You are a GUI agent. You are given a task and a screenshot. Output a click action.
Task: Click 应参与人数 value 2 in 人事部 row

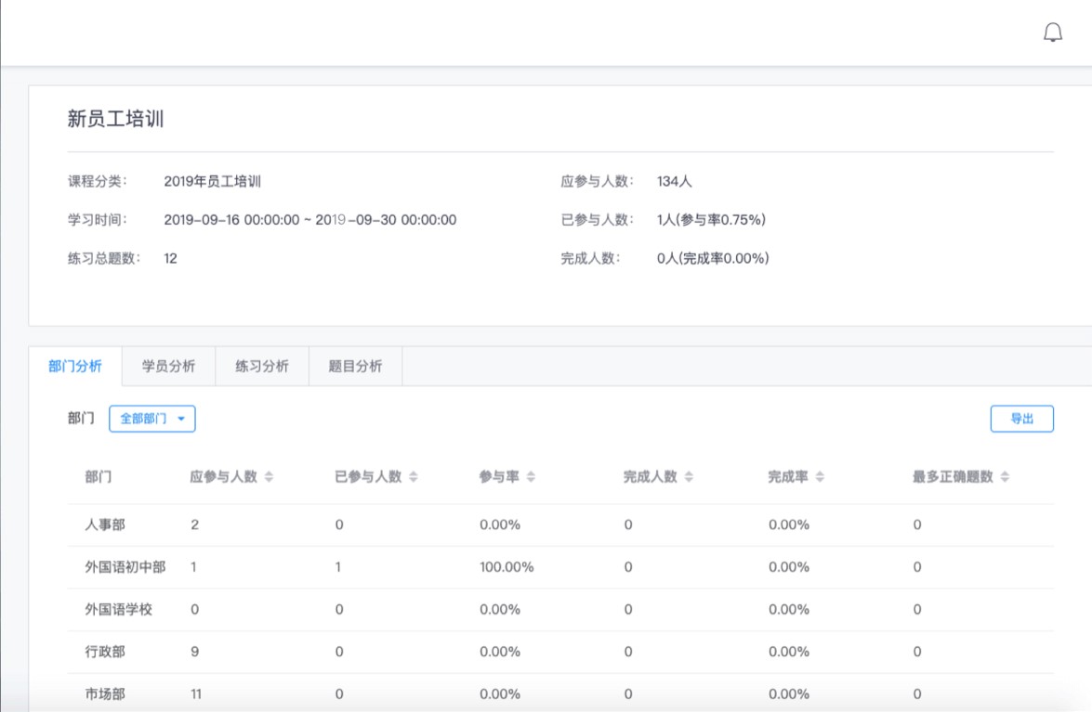tap(194, 524)
